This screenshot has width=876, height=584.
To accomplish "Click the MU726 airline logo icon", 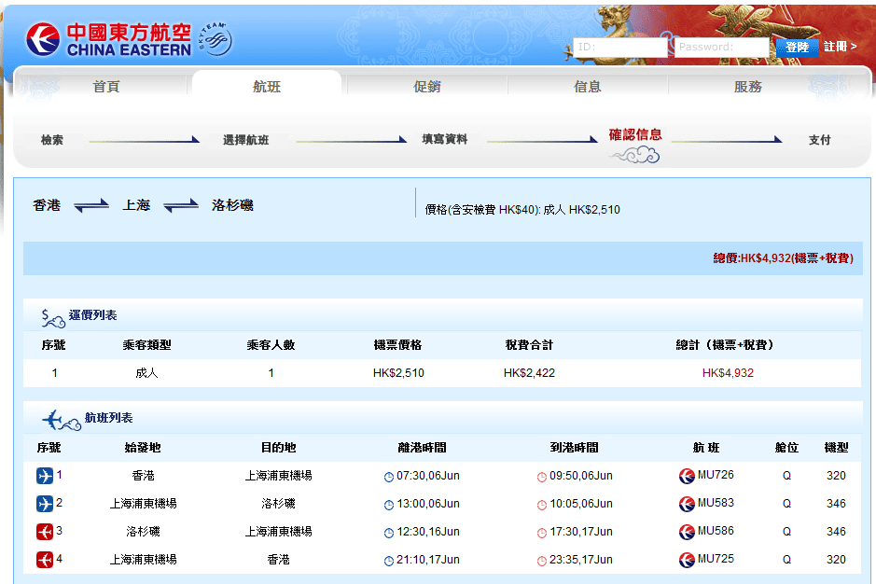I will pos(687,476).
